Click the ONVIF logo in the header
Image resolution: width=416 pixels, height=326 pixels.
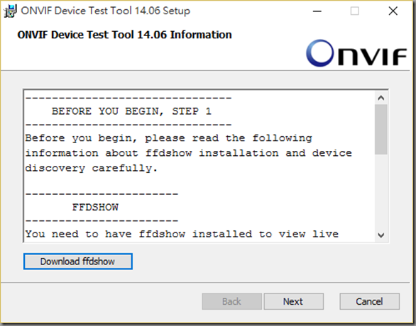[356, 53]
